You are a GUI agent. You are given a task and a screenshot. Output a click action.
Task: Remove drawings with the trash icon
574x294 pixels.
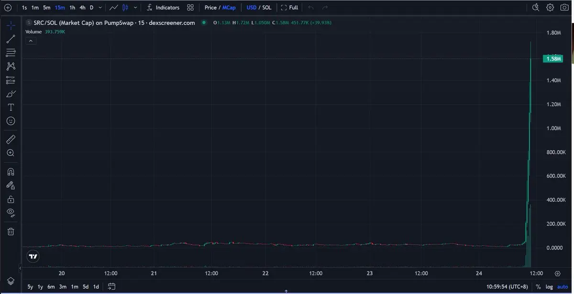pyautogui.click(x=11, y=231)
